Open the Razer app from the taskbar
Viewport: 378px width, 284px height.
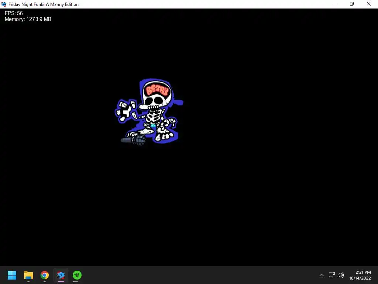(x=77, y=275)
